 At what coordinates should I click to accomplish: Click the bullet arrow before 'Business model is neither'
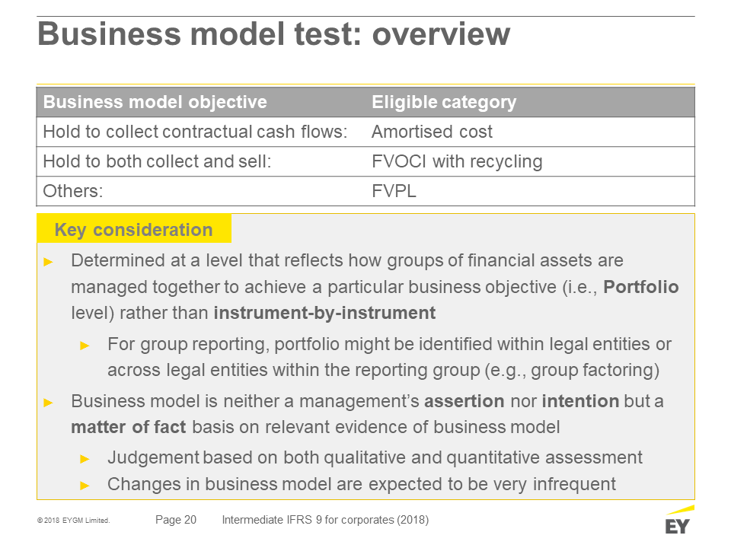pos(49,403)
